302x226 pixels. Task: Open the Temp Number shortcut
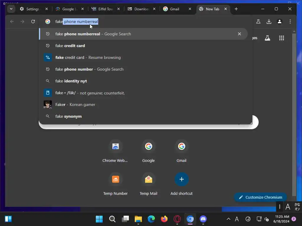tap(115, 184)
